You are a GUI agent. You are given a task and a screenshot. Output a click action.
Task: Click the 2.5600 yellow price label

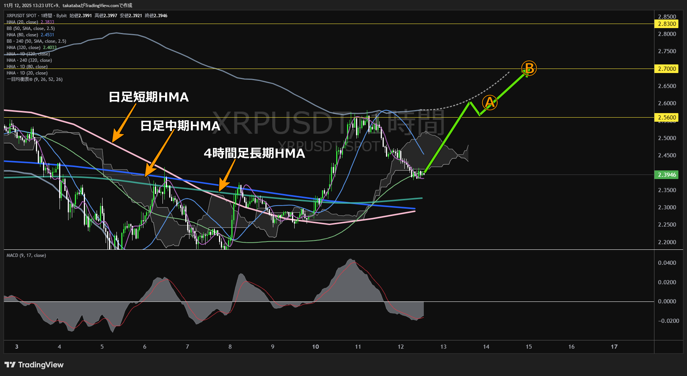pos(666,118)
